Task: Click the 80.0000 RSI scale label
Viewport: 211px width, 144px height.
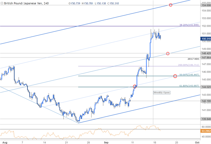Action: click(206, 127)
